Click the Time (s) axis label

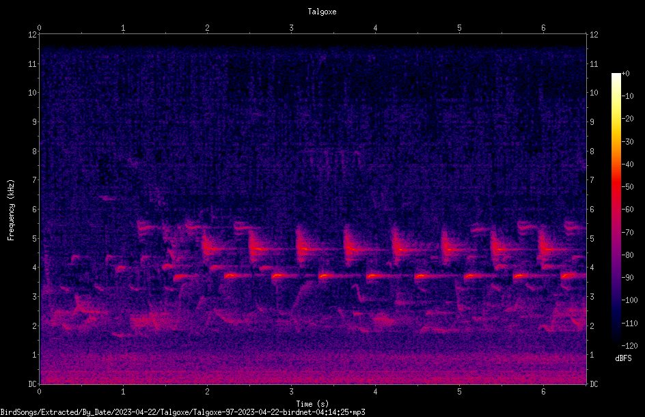[312, 404]
